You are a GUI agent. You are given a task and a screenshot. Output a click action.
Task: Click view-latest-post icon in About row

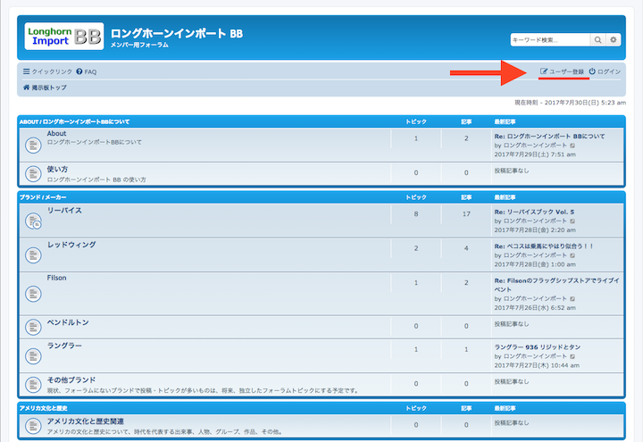(x=572, y=146)
